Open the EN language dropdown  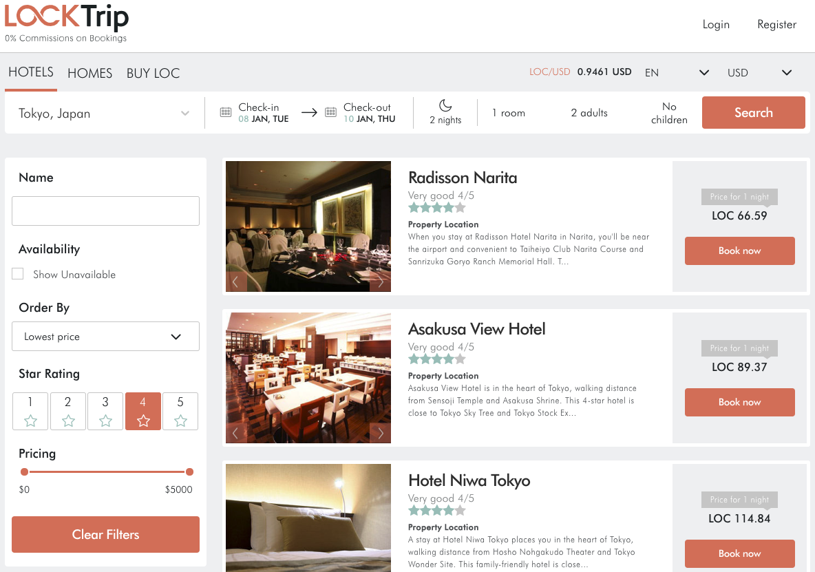coord(677,73)
